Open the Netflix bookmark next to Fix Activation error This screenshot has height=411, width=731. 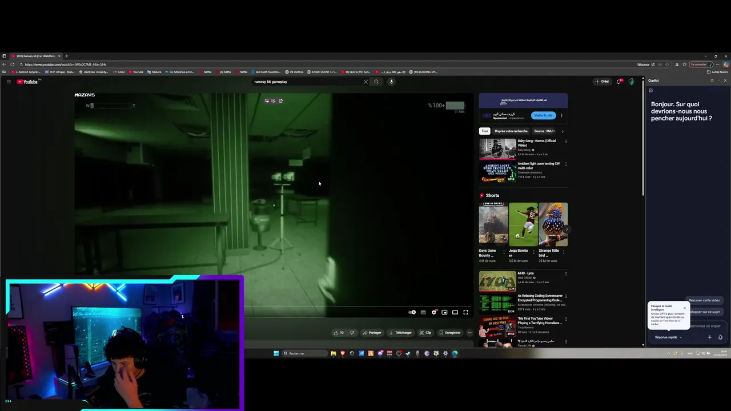tap(206, 72)
